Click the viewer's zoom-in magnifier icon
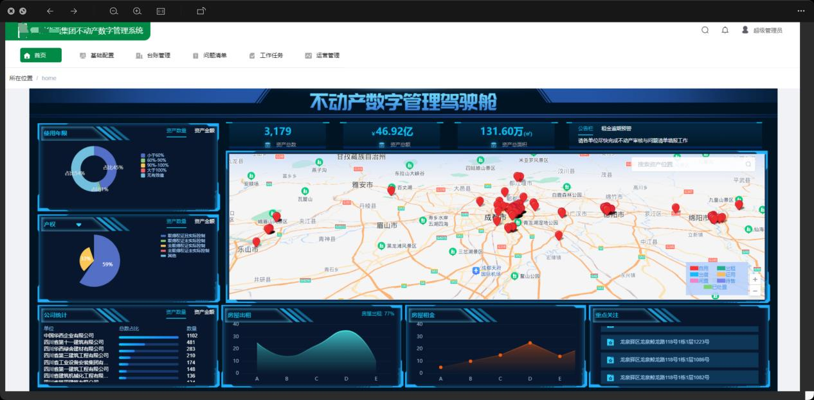This screenshot has height=400, width=814. 137,11
